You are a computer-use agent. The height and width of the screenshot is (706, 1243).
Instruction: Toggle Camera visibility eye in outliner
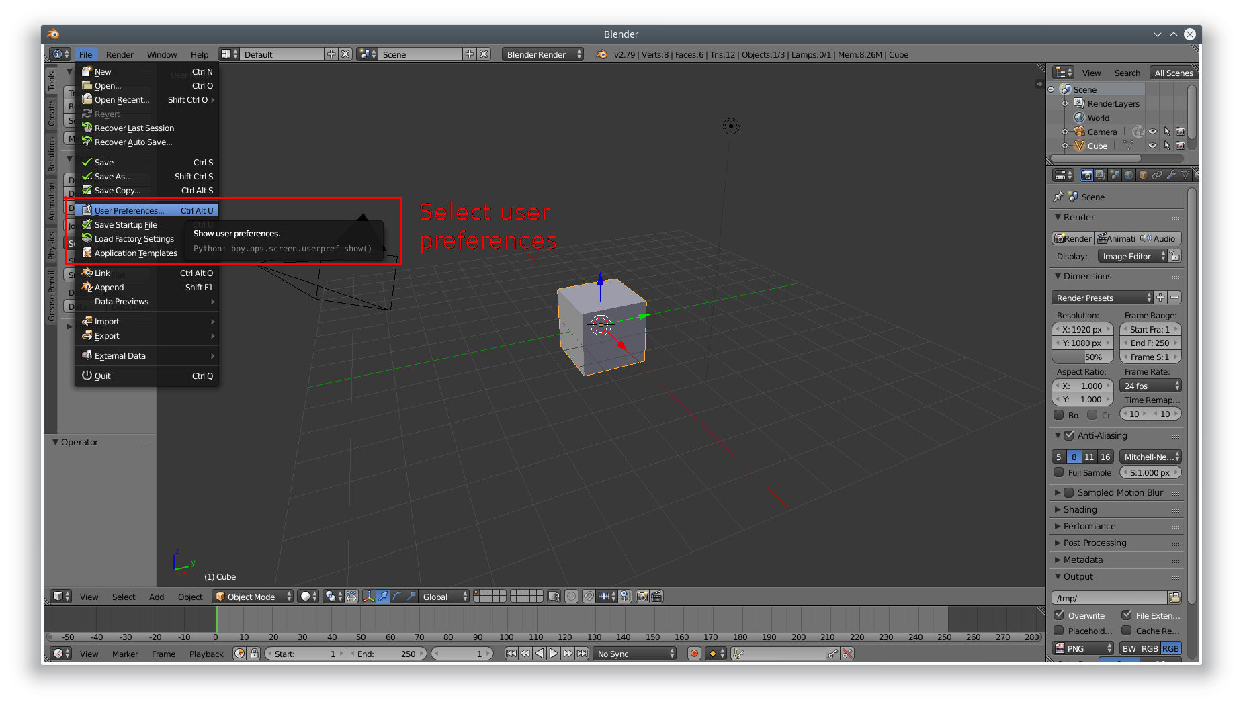pos(1153,132)
